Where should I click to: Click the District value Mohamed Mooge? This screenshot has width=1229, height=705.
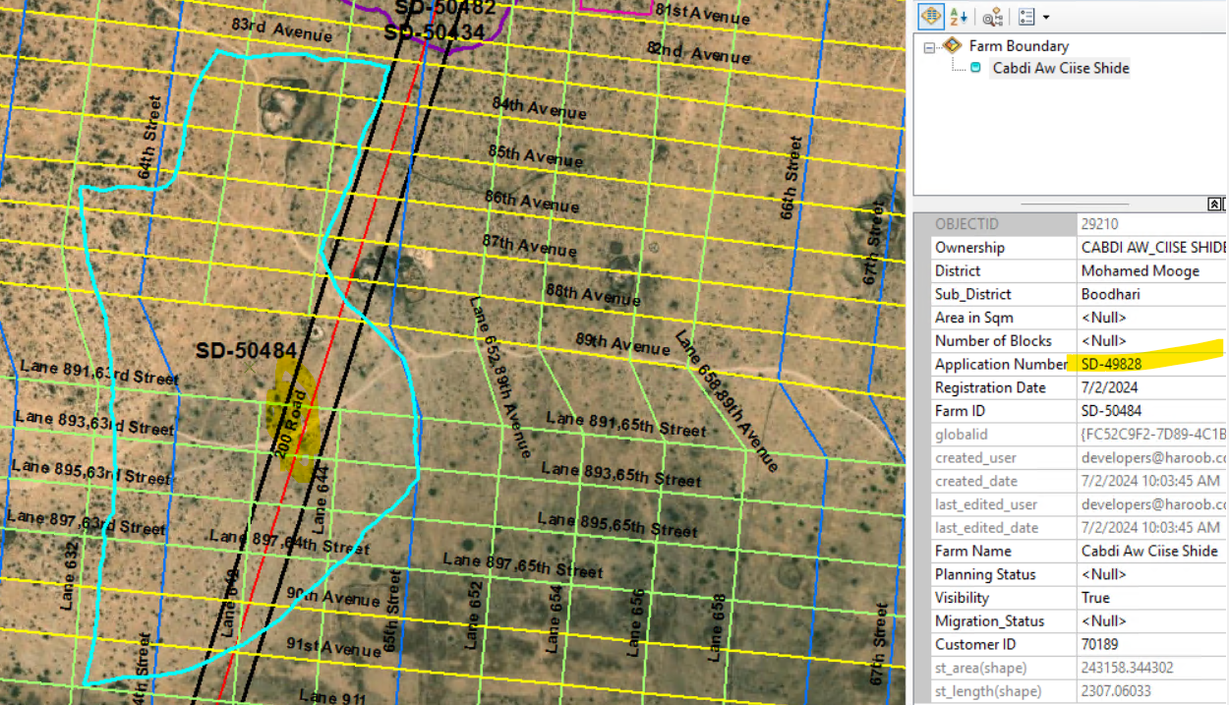click(x=1141, y=271)
